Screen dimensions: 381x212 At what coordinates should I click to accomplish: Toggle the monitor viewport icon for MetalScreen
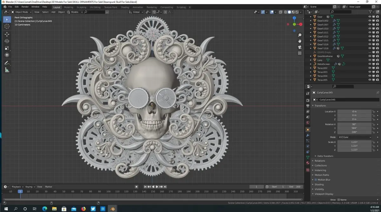click(373, 64)
